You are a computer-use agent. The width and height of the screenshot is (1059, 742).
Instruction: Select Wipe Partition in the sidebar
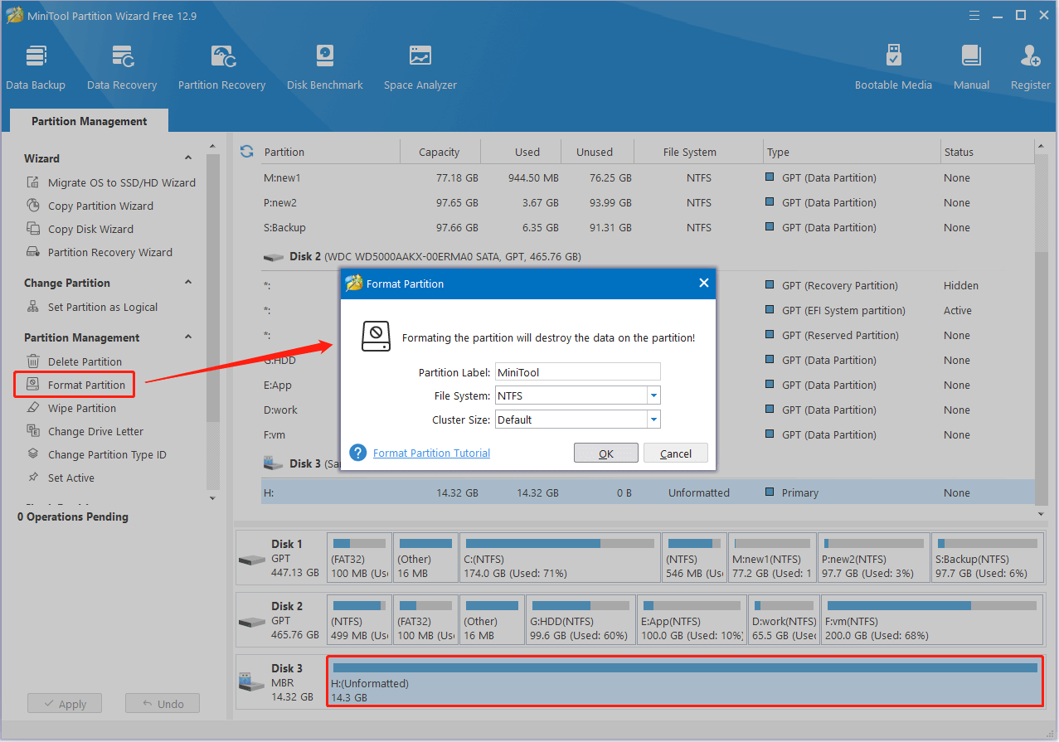point(83,408)
